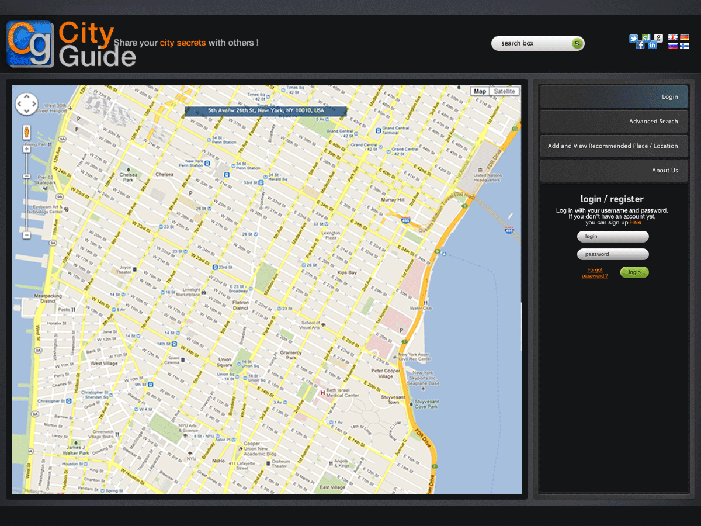The height and width of the screenshot is (526, 701).
Task: Click the Stuyvesant Town label on map
Action: 393,400
